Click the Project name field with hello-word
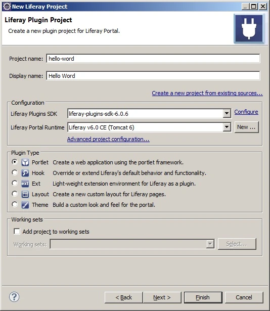This screenshot has height=311, width=270. tap(153, 59)
